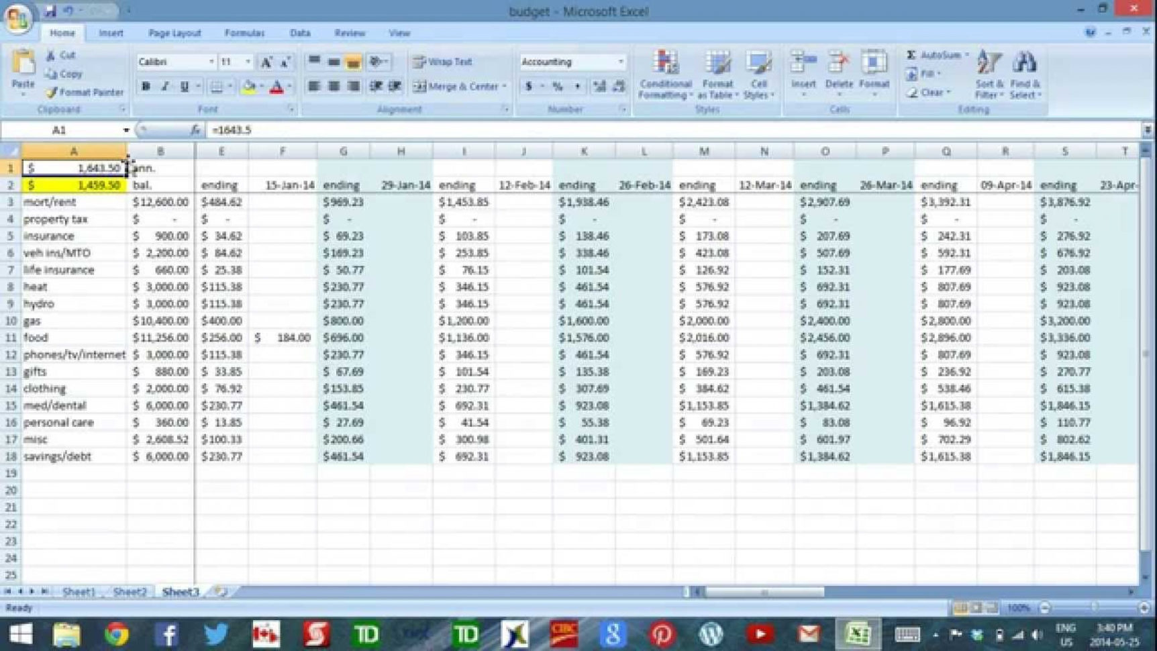Image resolution: width=1157 pixels, height=651 pixels.
Task: Expand the Fill Color swatch menu
Action: 260,86
